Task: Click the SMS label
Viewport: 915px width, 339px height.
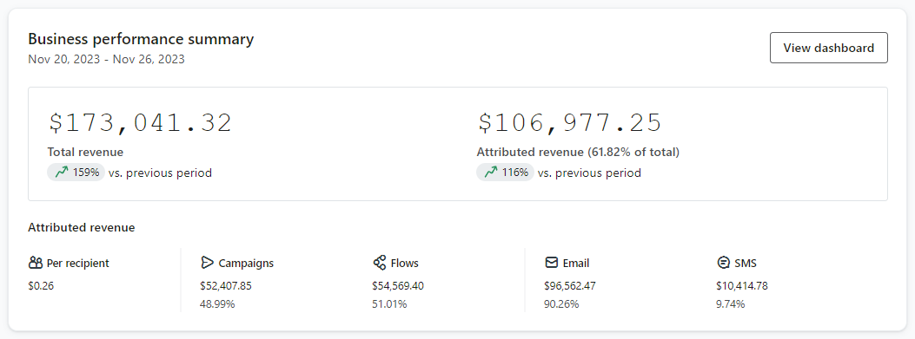Action: (746, 264)
